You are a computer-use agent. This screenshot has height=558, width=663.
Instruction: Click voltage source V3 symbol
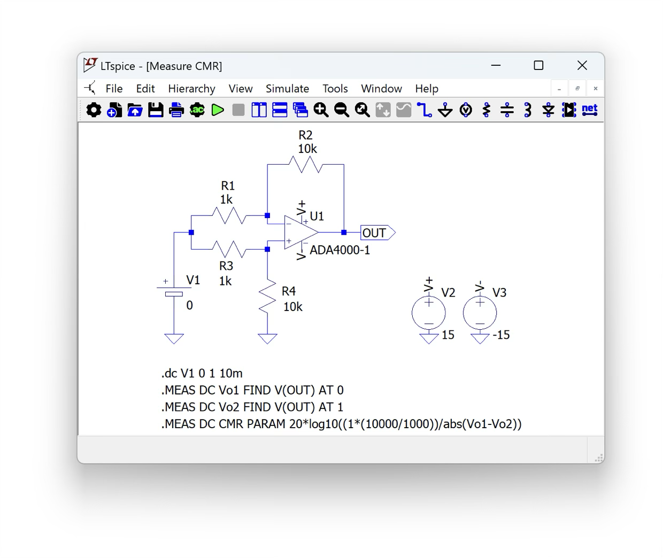[480, 313]
